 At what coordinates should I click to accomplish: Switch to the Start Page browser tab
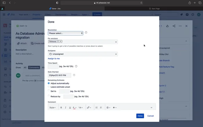click(x=153, y=9)
